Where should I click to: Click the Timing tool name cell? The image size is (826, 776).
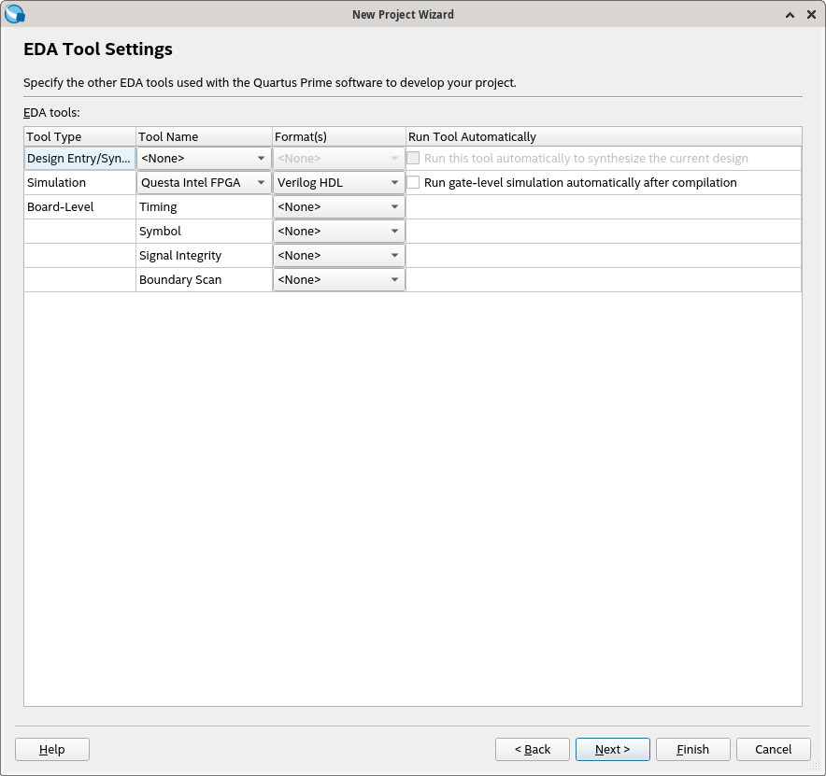204,206
